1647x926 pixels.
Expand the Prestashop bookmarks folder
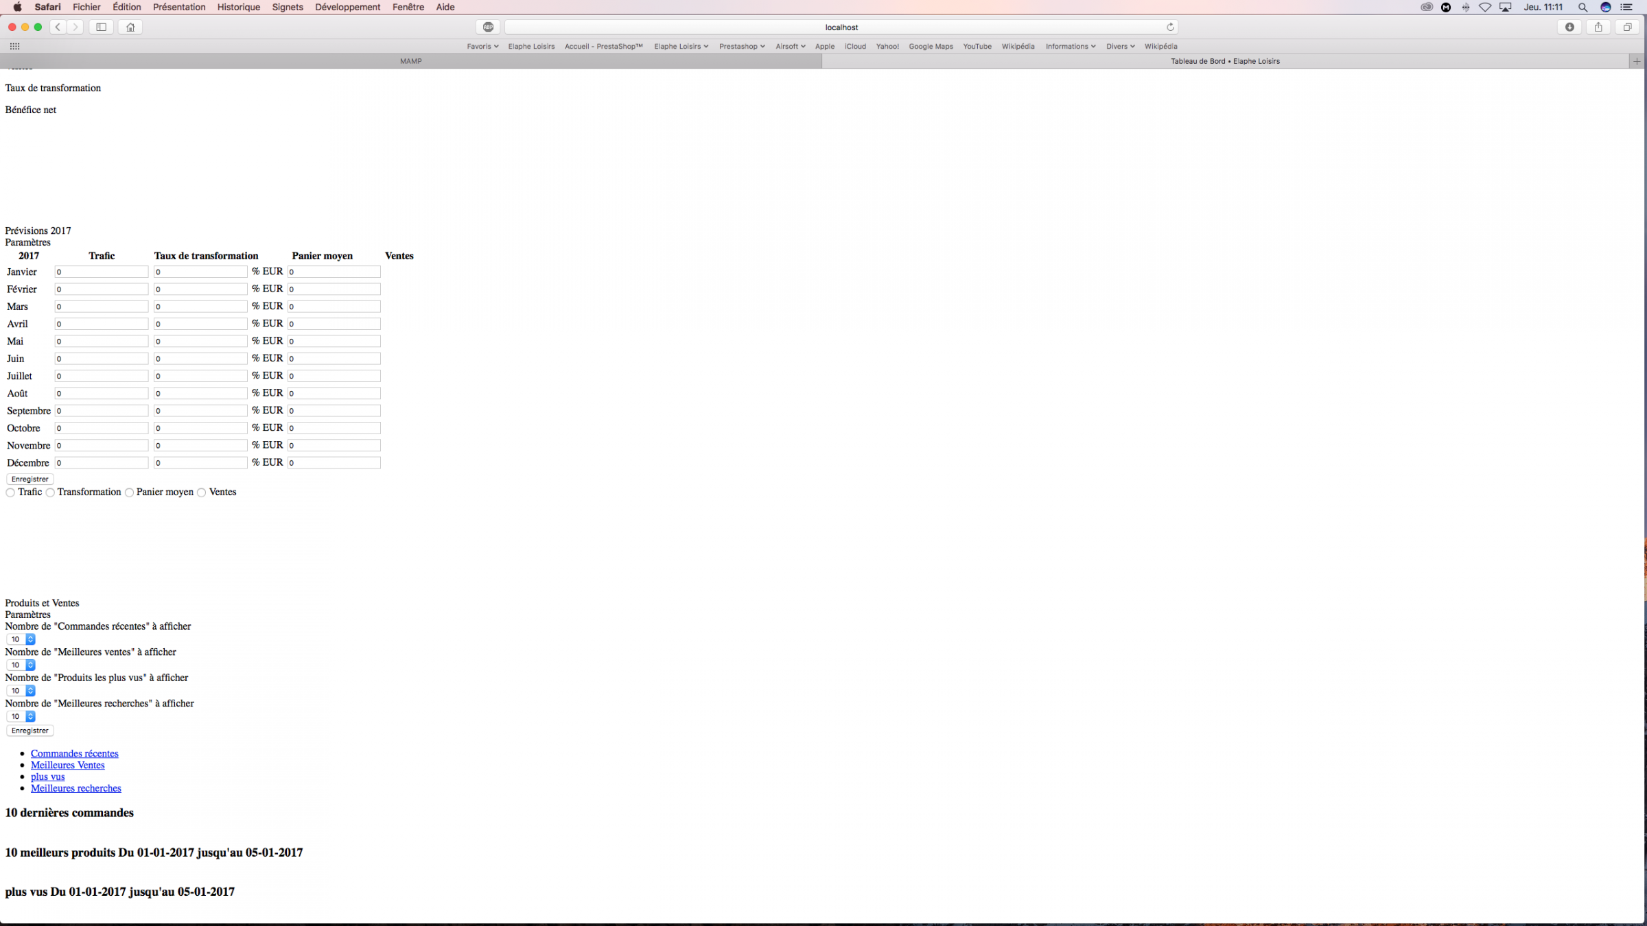click(x=742, y=46)
